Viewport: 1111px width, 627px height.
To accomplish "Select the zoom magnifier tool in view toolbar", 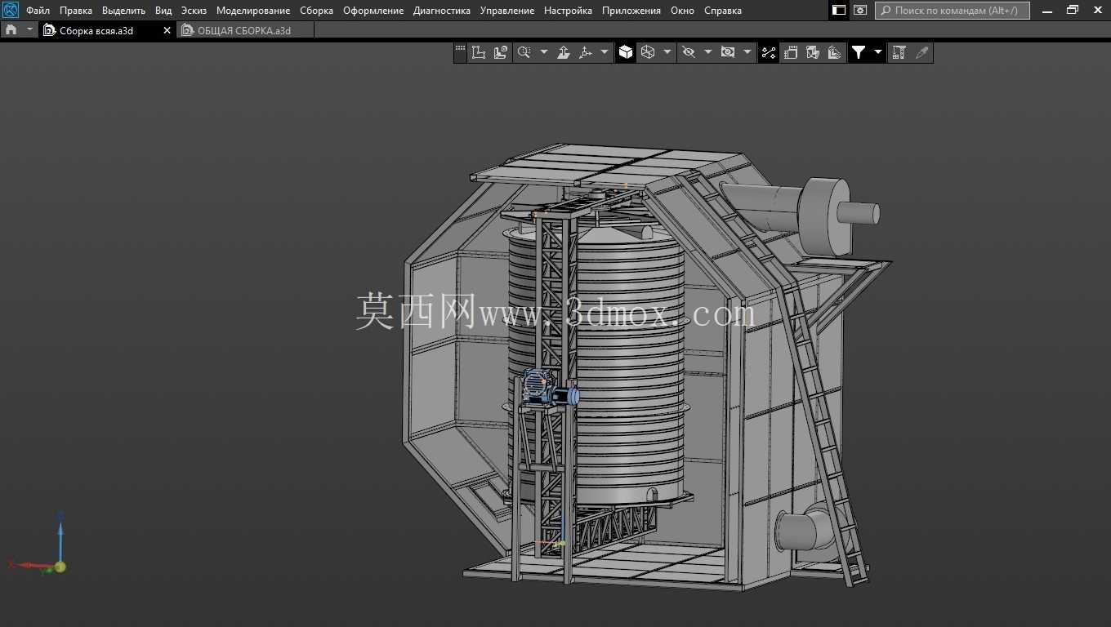I will [x=524, y=52].
